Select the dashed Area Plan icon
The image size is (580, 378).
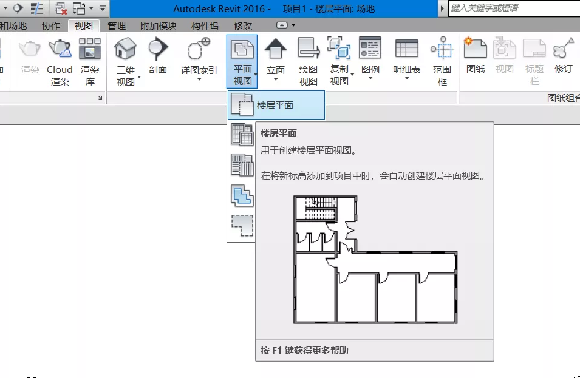pos(242,226)
